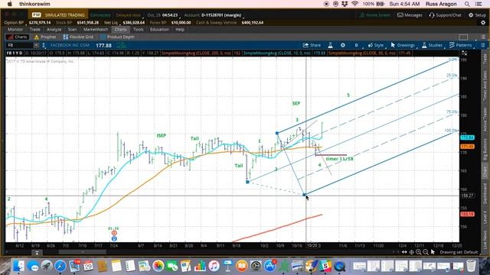Open the Monitor tab

[x=15, y=29]
